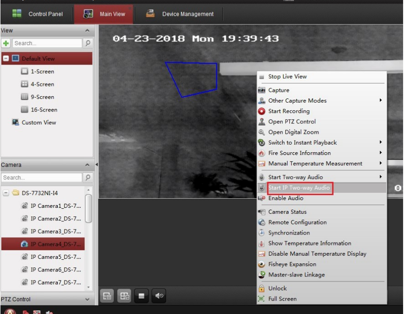Enable Audio from the context menu
Viewport: 404px width, 314px height.
click(x=285, y=198)
